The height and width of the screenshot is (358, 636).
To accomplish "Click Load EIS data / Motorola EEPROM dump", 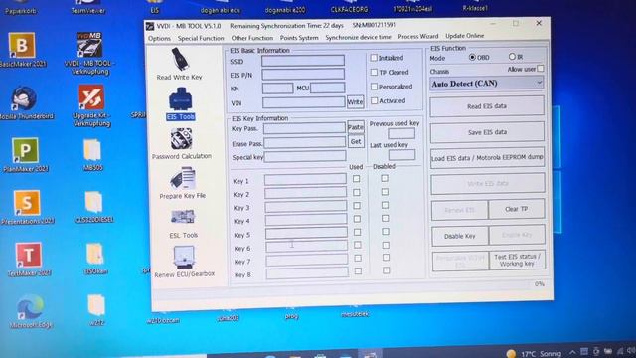I will (x=487, y=158).
